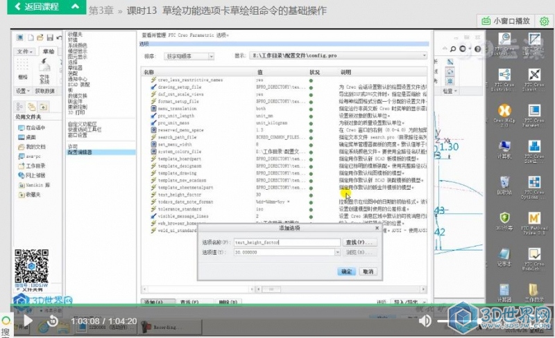Click the 获取数据 group label
555x338 pixels.
click(44, 91)
